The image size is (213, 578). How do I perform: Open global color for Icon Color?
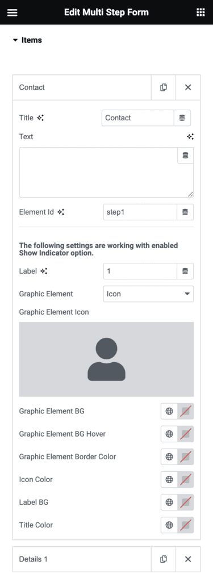(169, 480)
